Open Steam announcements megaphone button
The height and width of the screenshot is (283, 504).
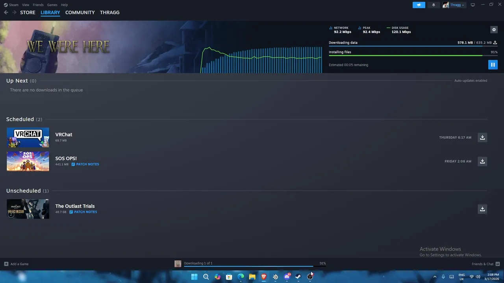tap(419, 5)
